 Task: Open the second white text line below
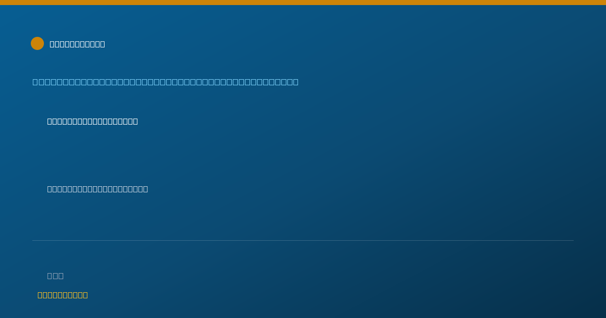[x=97, y=189]
